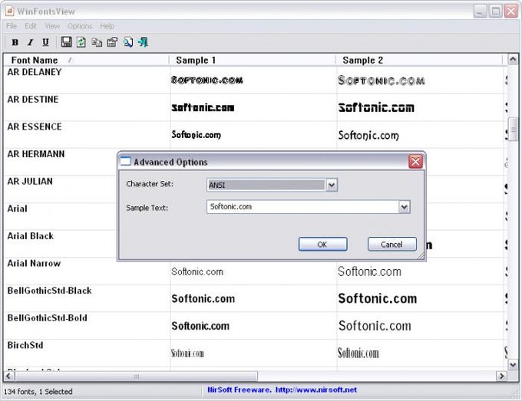Click the Sample 2 column header
Image resolution: width=522 pixels, height=401 pixels.
pos(419,60)
